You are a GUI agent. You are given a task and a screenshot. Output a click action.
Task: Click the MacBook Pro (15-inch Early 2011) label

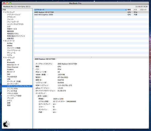point(17,7)
